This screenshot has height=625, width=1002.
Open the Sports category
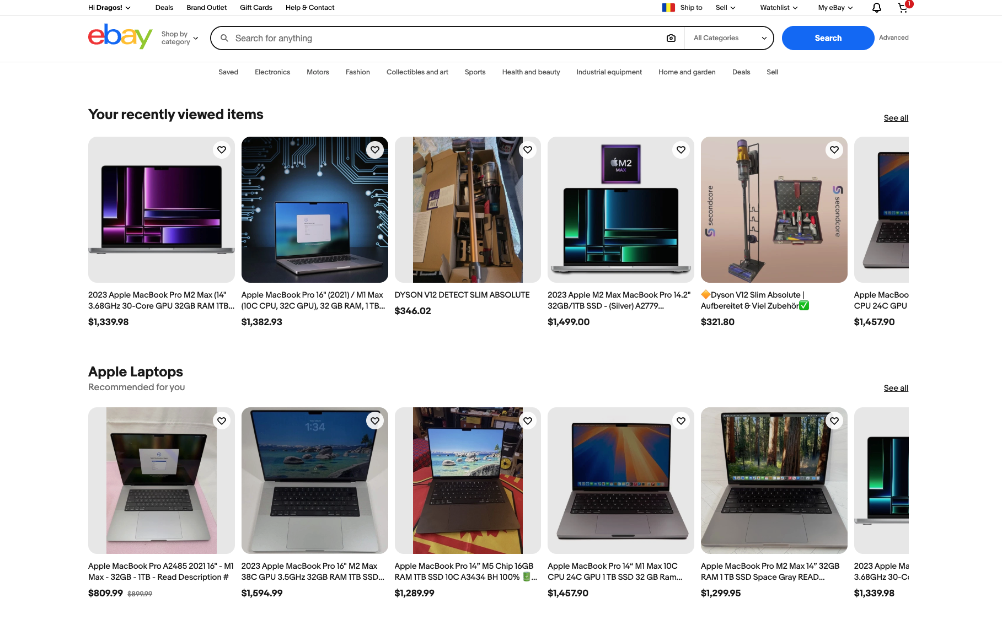[475, 72]
